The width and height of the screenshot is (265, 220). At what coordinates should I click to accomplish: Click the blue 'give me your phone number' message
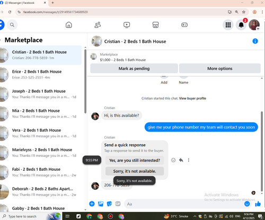pos(201,127)
